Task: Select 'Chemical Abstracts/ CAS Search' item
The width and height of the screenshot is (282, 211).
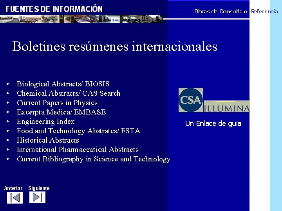Action: 69,93
